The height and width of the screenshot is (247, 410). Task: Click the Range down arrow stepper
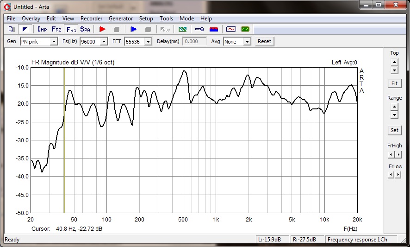(394, 115)
